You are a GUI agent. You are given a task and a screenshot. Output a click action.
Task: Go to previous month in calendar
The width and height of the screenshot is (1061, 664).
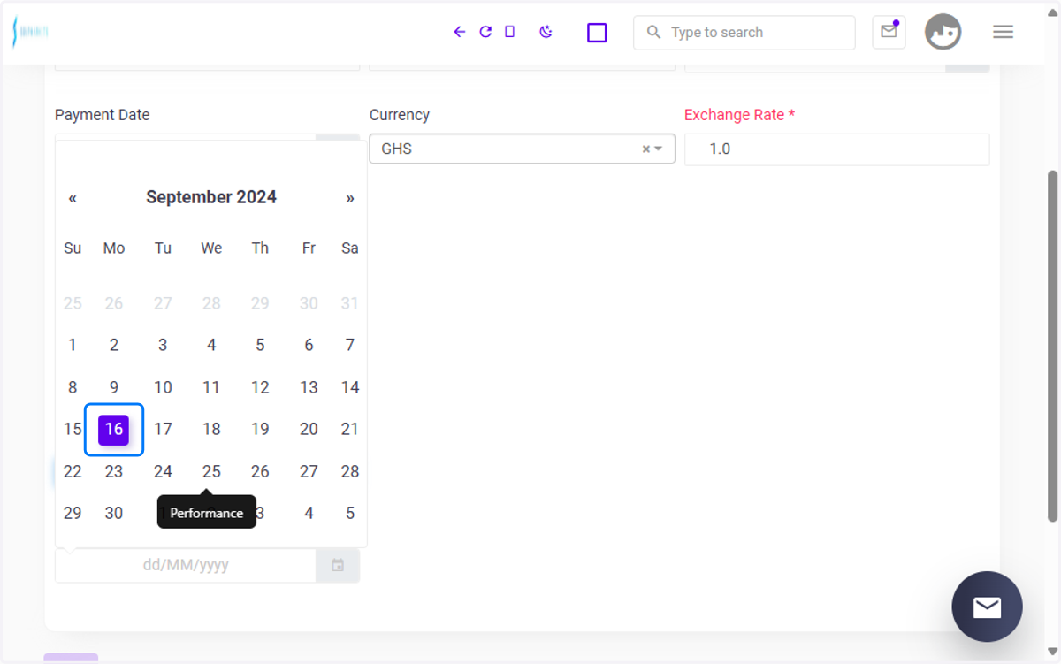[73, 198]
